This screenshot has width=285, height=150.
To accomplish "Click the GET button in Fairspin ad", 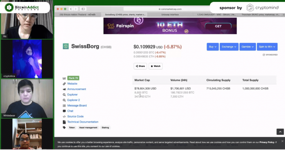I will pyautogui.click(x=218, y=26).
